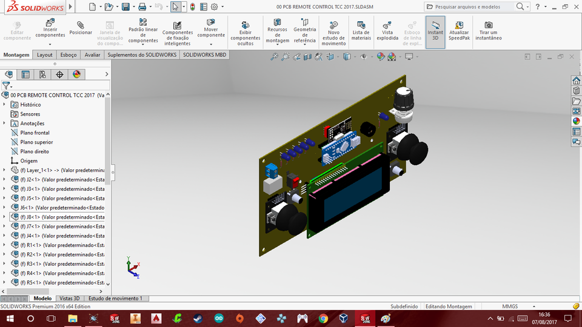
Task: Open dropdown under Inserir componentes
Action: pyautogui.click(x=50, y=44)
